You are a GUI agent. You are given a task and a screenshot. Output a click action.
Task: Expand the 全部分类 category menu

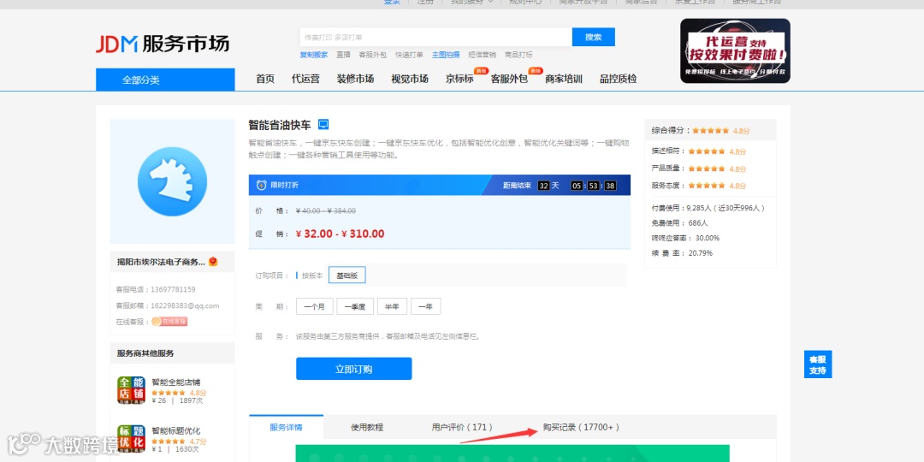165,80
